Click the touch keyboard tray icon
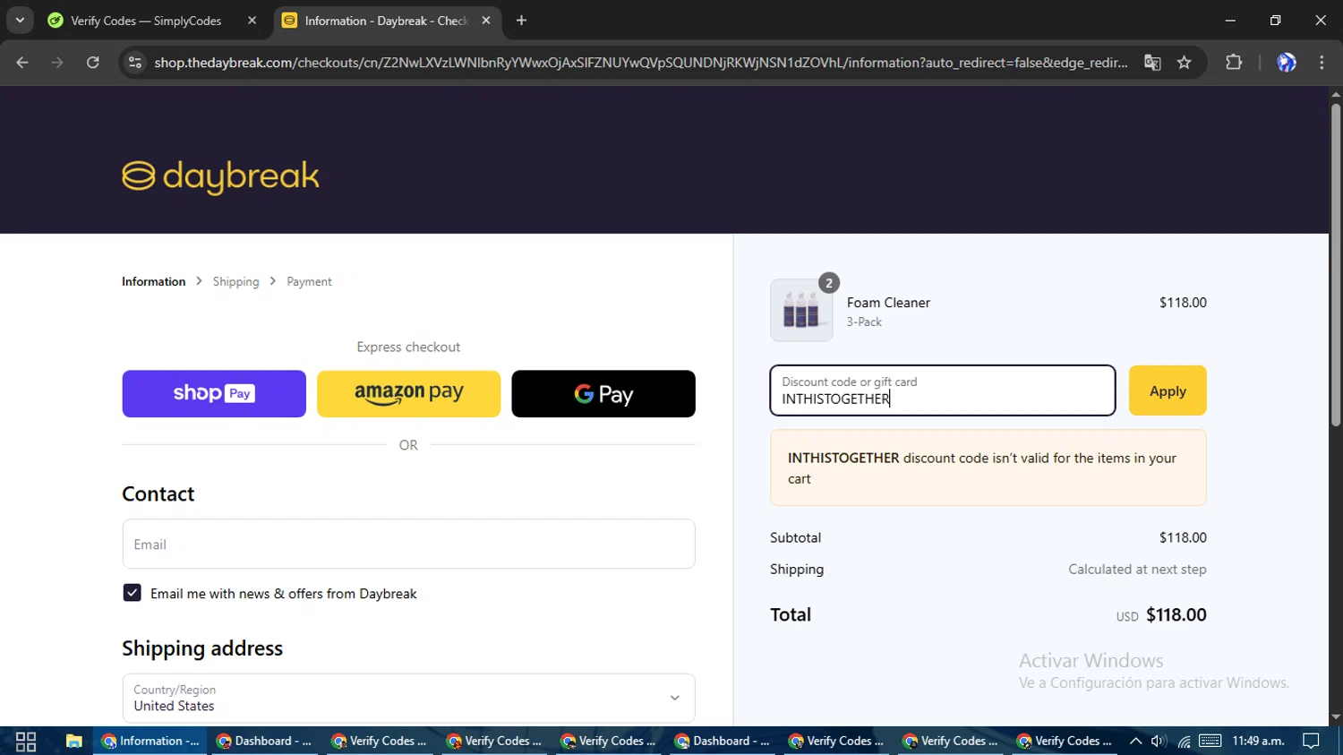Screen dimensions: 1343x755 tap(1210, 741)
